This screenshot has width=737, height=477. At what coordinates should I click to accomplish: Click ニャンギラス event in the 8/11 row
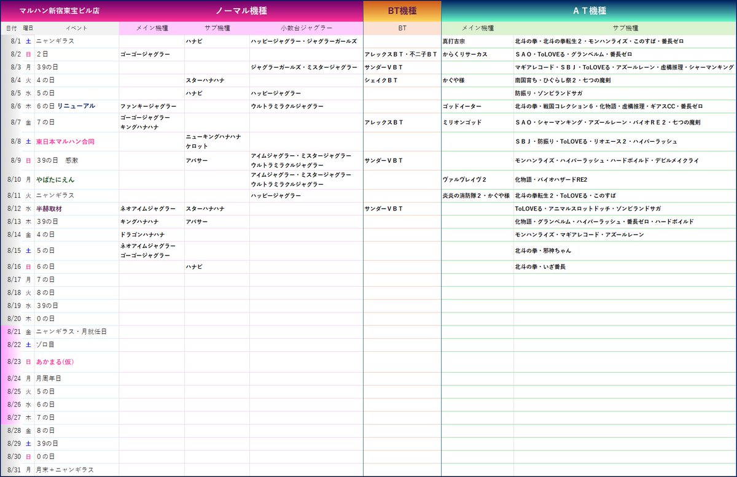point(55,195)
